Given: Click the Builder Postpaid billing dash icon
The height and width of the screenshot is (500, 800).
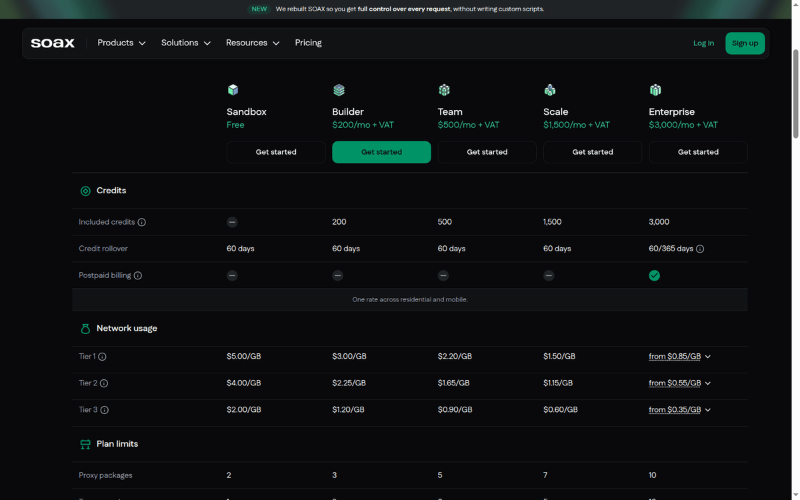Looking at the screenshot, I should tap(338, 275).
